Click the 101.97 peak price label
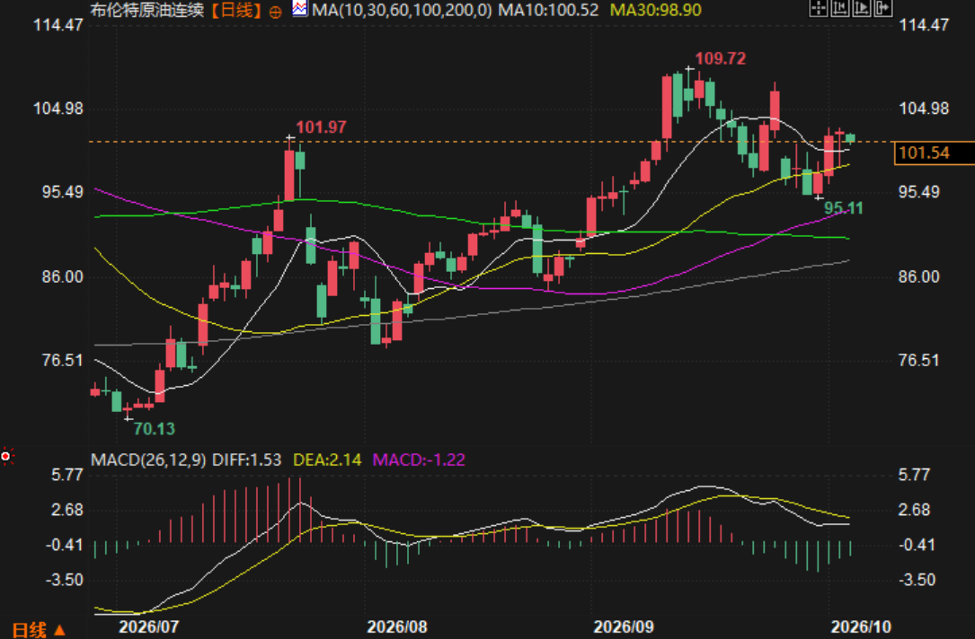The height and width of the screenshot is (639, 975). [x=321, y=127]
